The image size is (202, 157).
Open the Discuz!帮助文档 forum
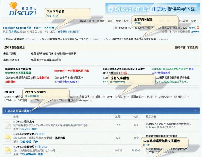tap(25, 134)
